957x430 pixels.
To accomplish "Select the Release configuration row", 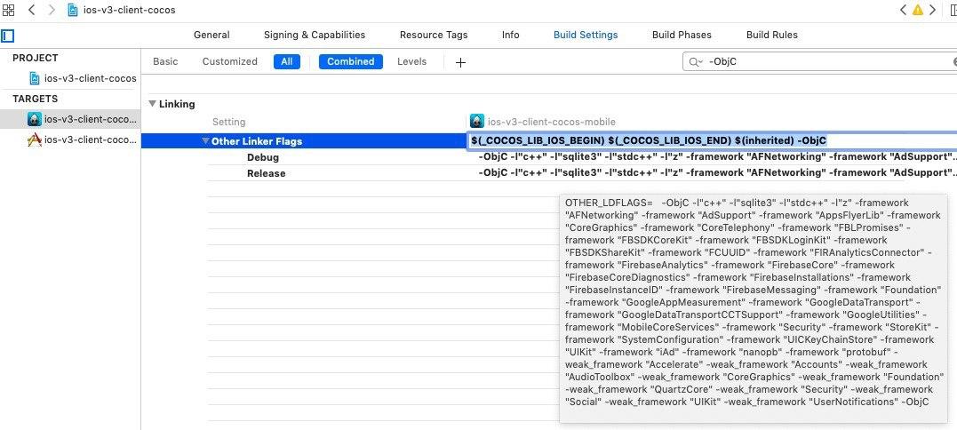I will click(266, 173).
